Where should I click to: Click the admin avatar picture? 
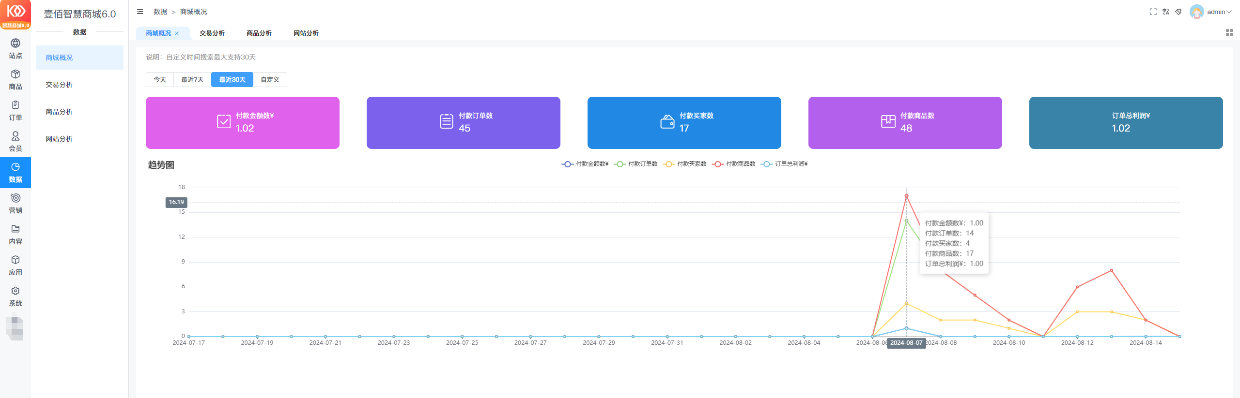1197,12
